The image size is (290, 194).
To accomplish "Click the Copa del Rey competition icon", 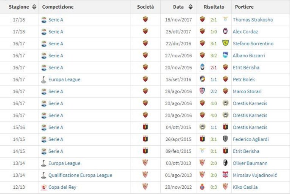I will (43, 187).
